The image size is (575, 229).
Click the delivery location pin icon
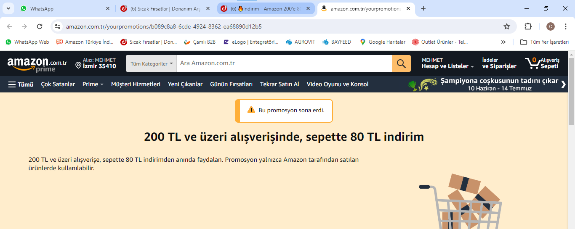tap(78, 65)
